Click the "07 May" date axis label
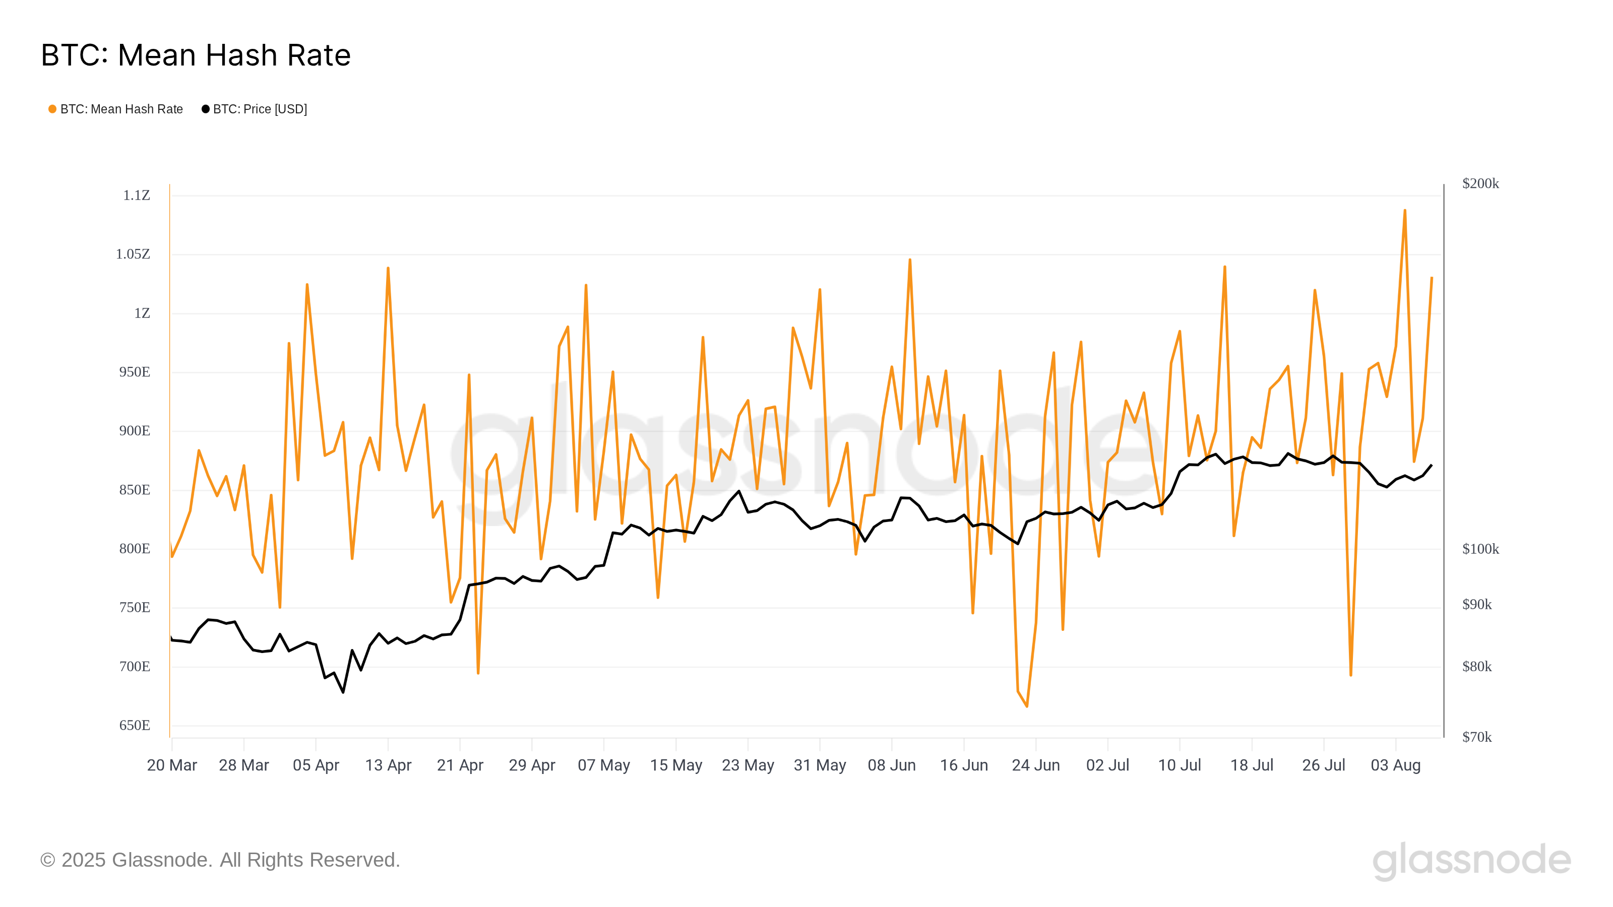 [x=604, y=765]
